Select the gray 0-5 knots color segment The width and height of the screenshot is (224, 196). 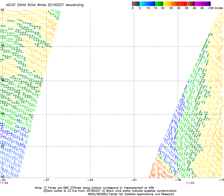[136, 4]
